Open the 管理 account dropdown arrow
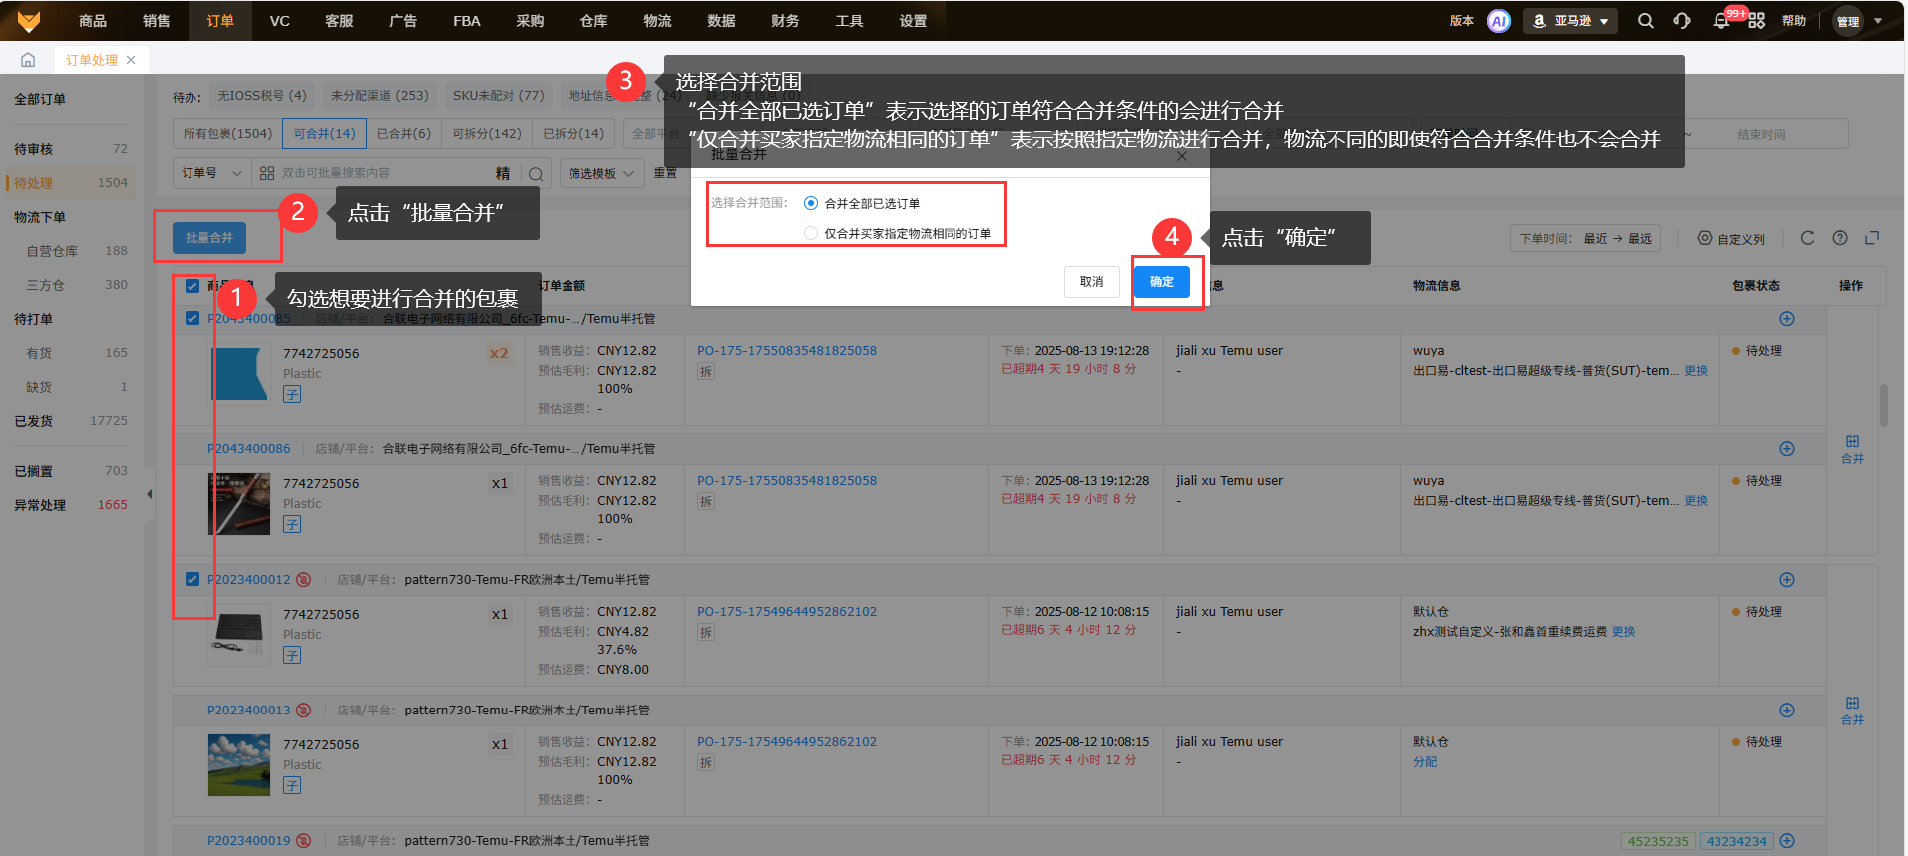The width and height of the screenshot is (1908, 856). coord(1878,21)
